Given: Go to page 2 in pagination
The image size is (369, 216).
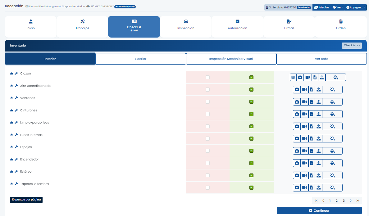Looking at the screenshot, I should point(337,201).
